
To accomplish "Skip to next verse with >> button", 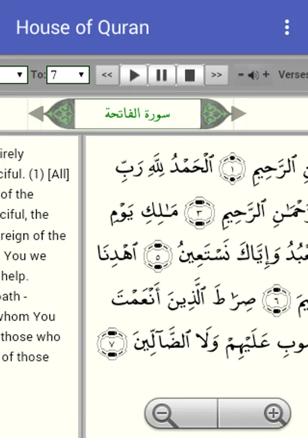I will pyautogui.click(x=217, y=75).
